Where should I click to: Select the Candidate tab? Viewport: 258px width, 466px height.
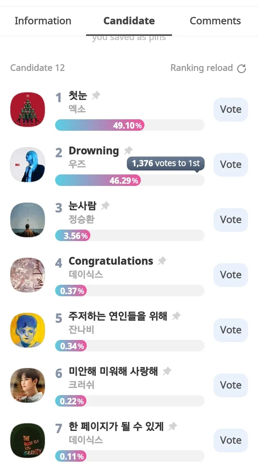(129, 21)
